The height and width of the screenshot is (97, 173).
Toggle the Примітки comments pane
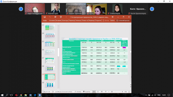pyautogui.click(x=86, y=92)
